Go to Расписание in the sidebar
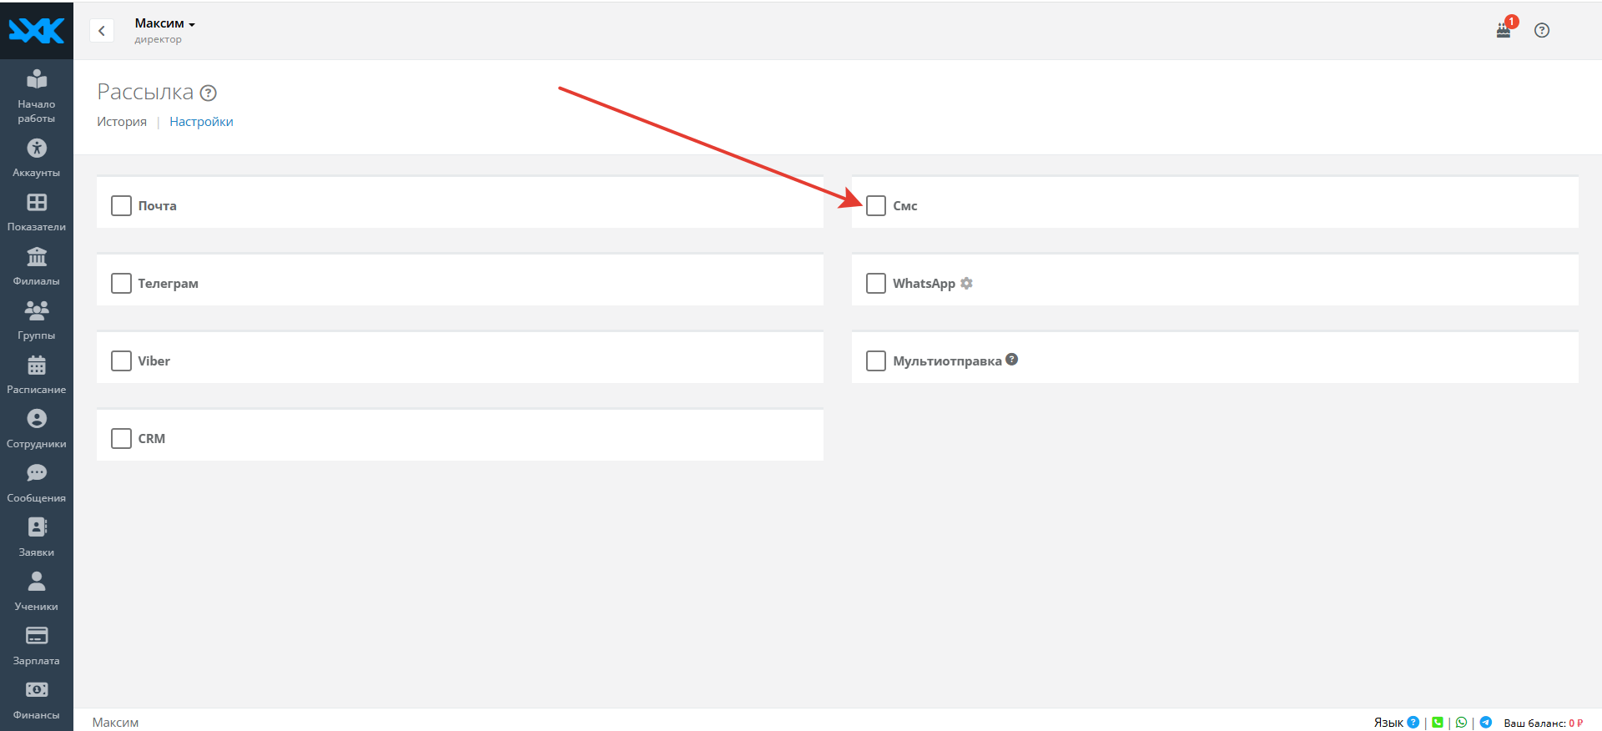1602x731 pixels. tap(36, 375)
